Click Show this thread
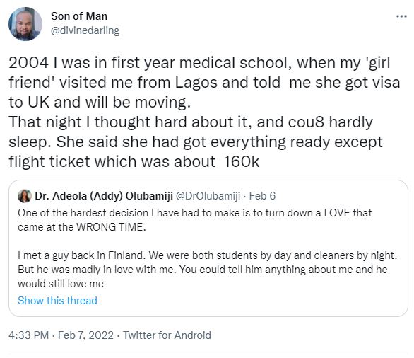 click(x=57, y=301)
